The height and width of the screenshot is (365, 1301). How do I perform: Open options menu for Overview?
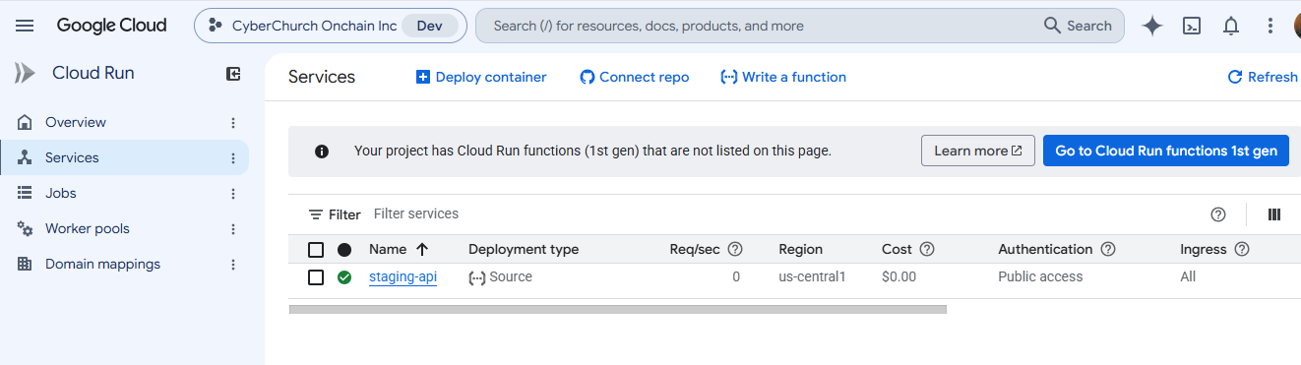[x=233, y=123]
